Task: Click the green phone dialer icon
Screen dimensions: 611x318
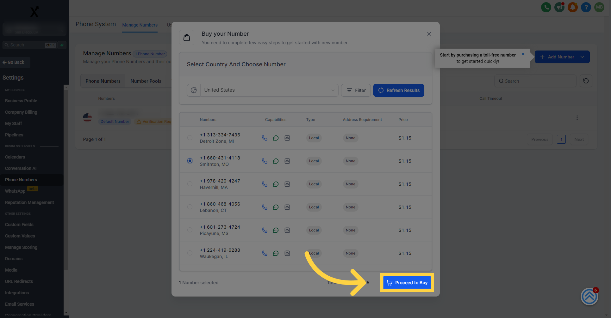Action: click(546, 7)
